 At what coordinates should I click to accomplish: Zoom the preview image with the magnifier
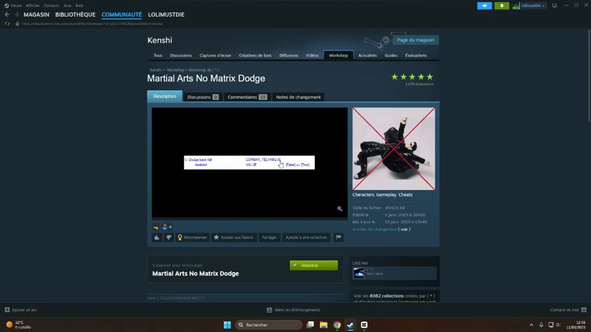(340, 209)
